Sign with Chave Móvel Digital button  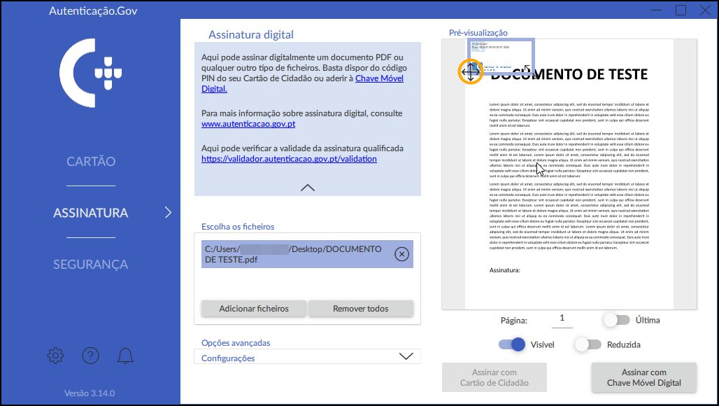[643, 377]
